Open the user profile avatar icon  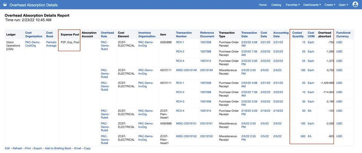click(355, 5)
